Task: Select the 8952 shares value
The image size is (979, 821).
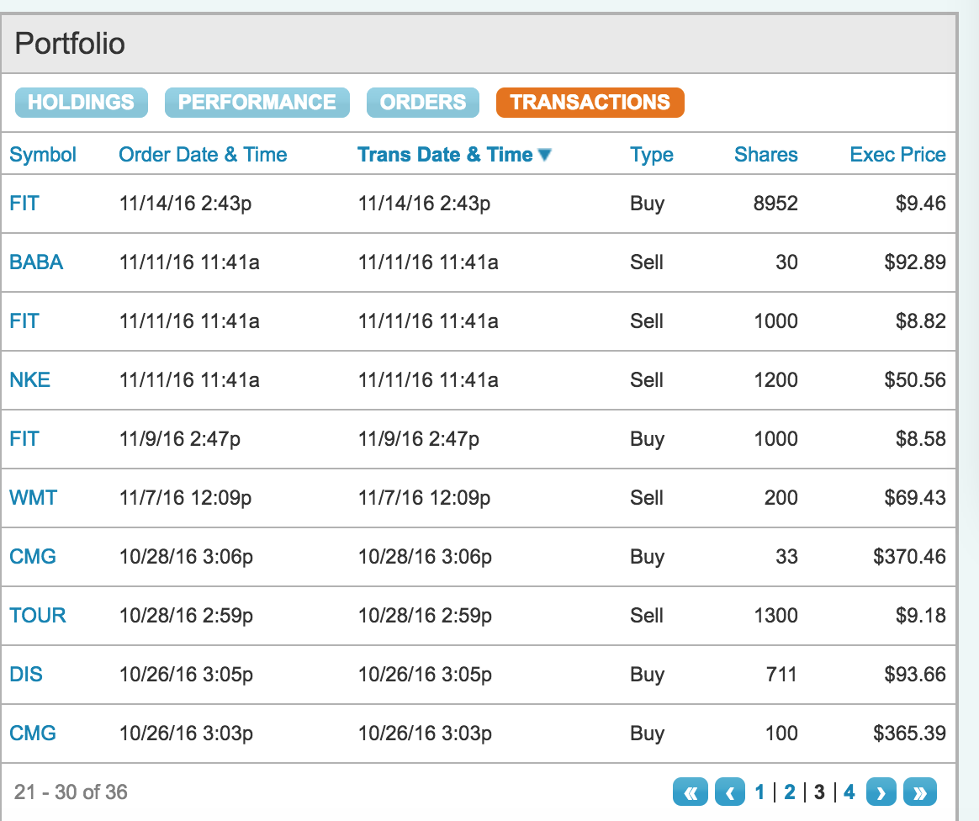Action: point(775,204)
